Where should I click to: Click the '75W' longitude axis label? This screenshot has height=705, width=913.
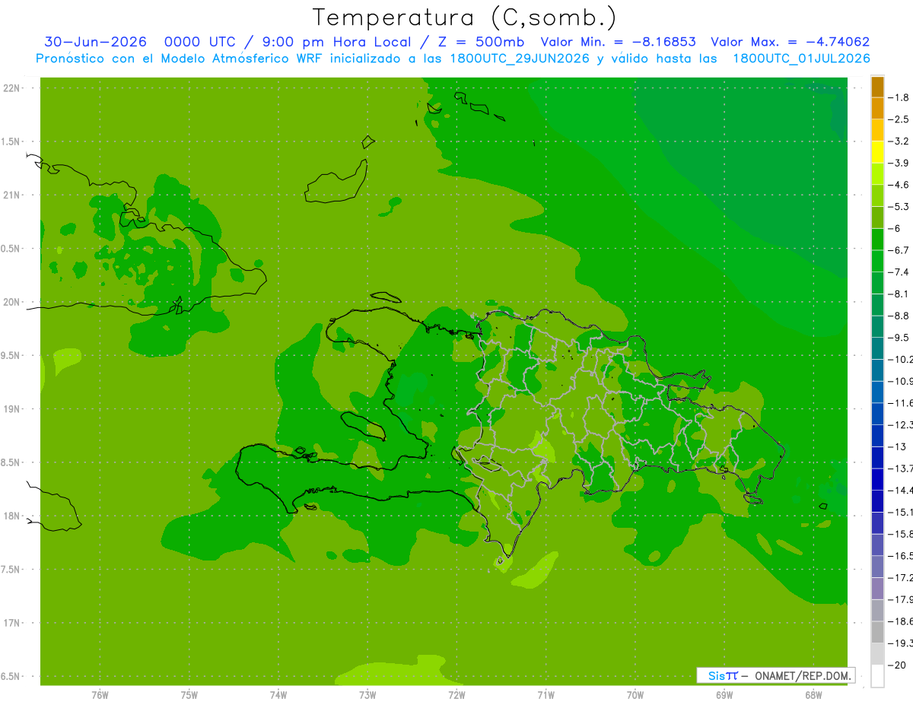coord(189,695)
